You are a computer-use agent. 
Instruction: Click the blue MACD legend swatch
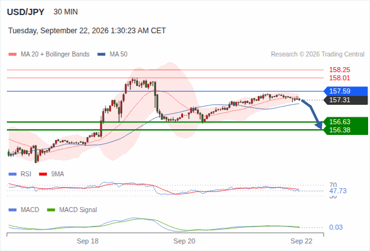point(13,210)
